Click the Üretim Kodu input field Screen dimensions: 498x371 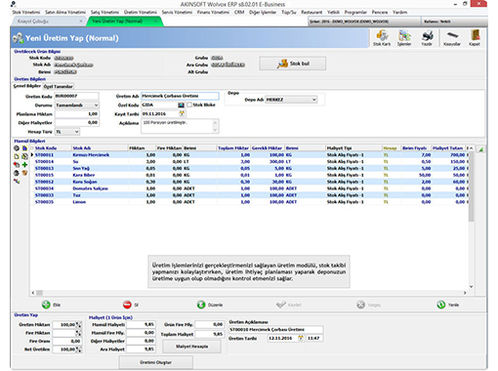(76, 96)
